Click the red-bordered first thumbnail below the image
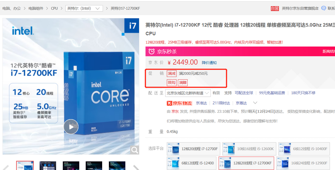Screen dimensions: 335x170 point(25,166)
